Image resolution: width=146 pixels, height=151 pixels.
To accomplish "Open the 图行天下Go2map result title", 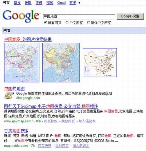I will [51, 106].
